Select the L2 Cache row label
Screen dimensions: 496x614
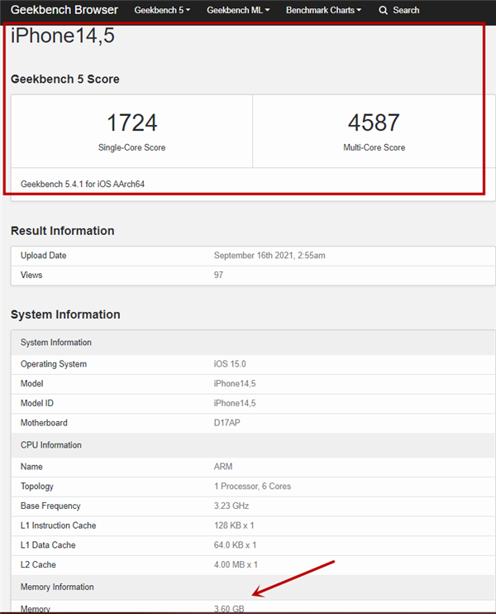(38, 564)
